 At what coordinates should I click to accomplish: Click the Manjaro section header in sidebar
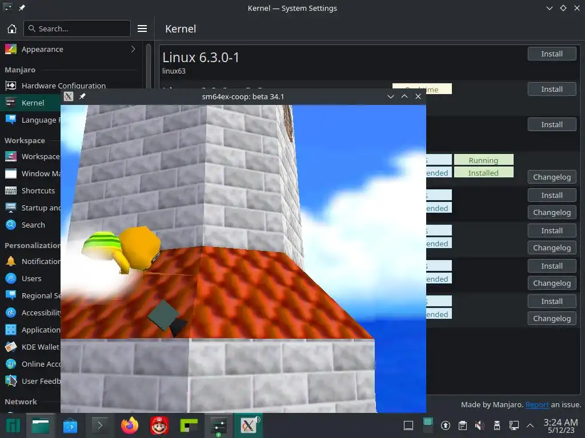tap(20, 70)
